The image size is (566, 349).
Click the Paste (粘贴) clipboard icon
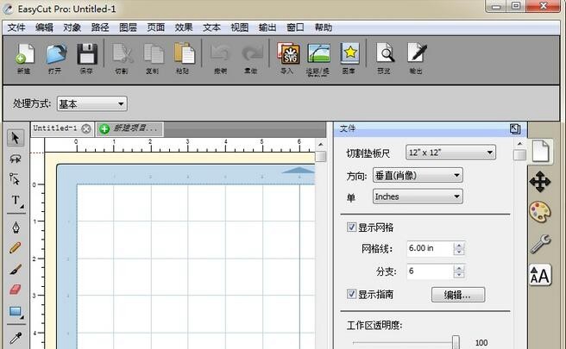point(184,53)
